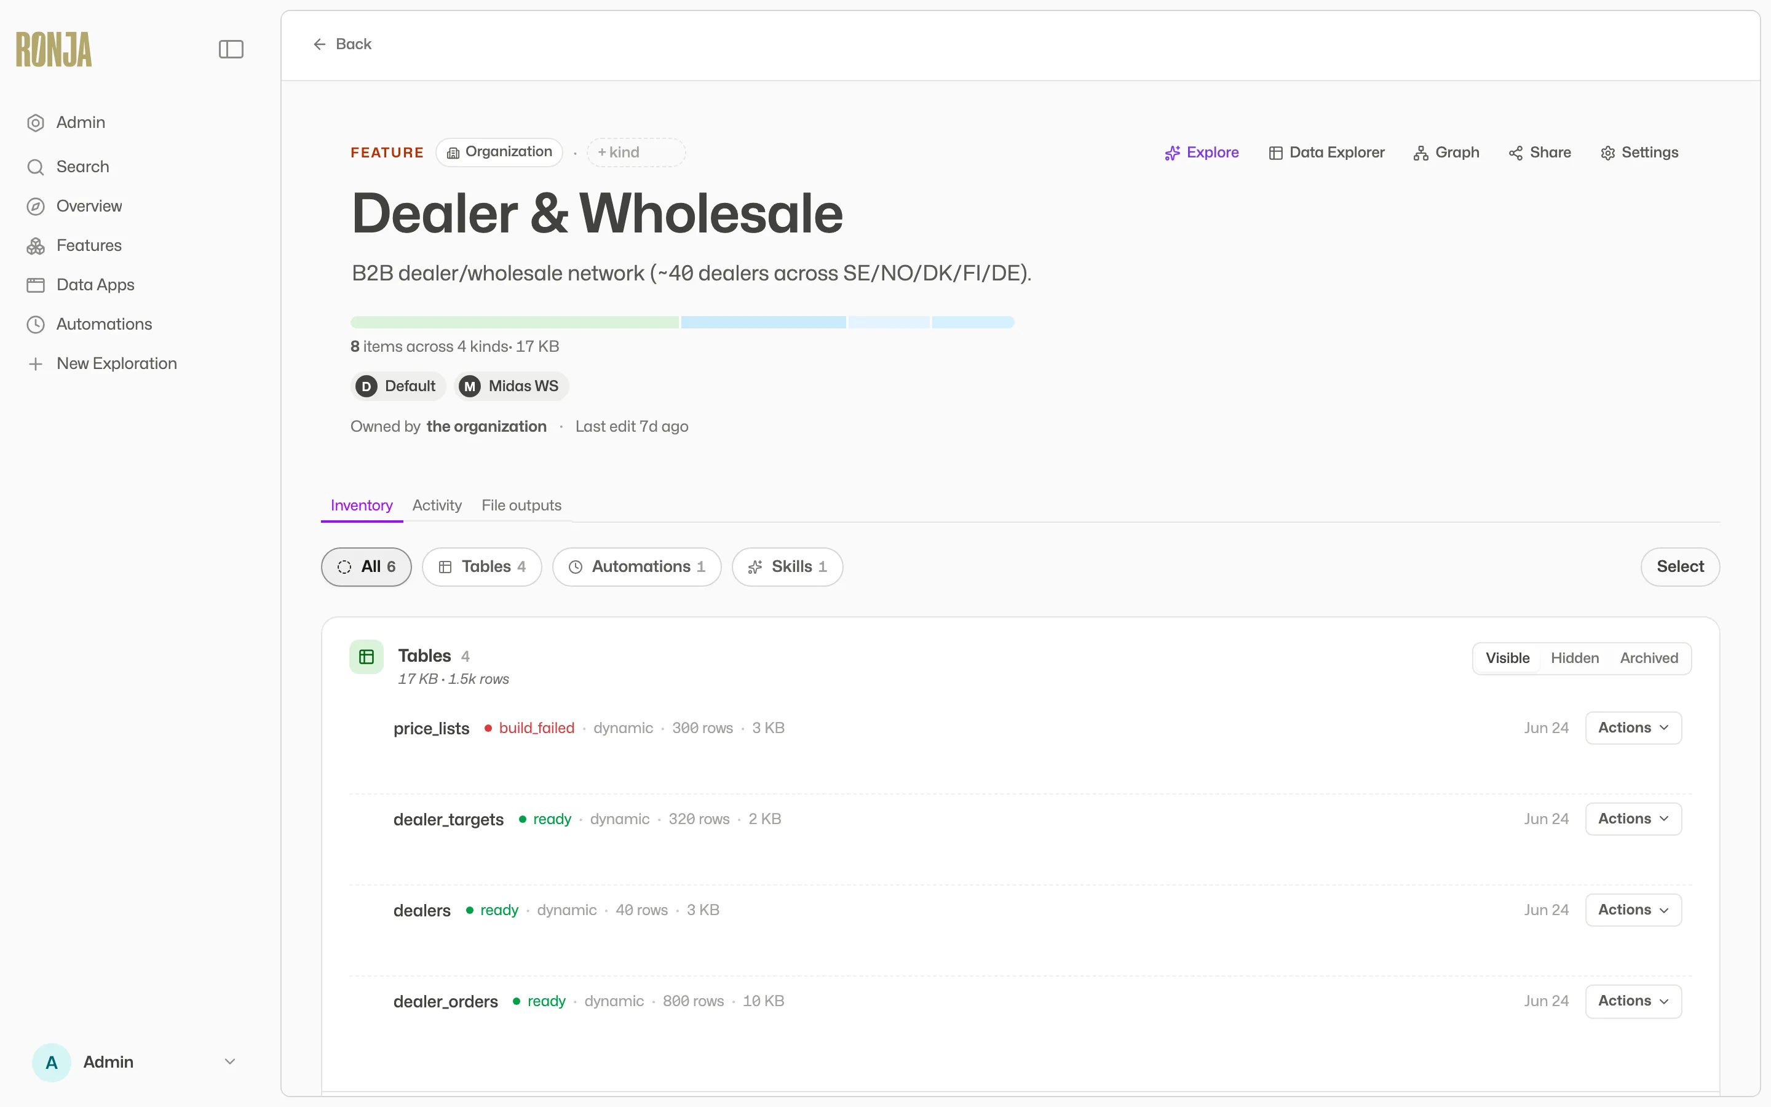Show Hidden tables
Viewport: 1771px width, 1107px height.
click(1575, 658)
